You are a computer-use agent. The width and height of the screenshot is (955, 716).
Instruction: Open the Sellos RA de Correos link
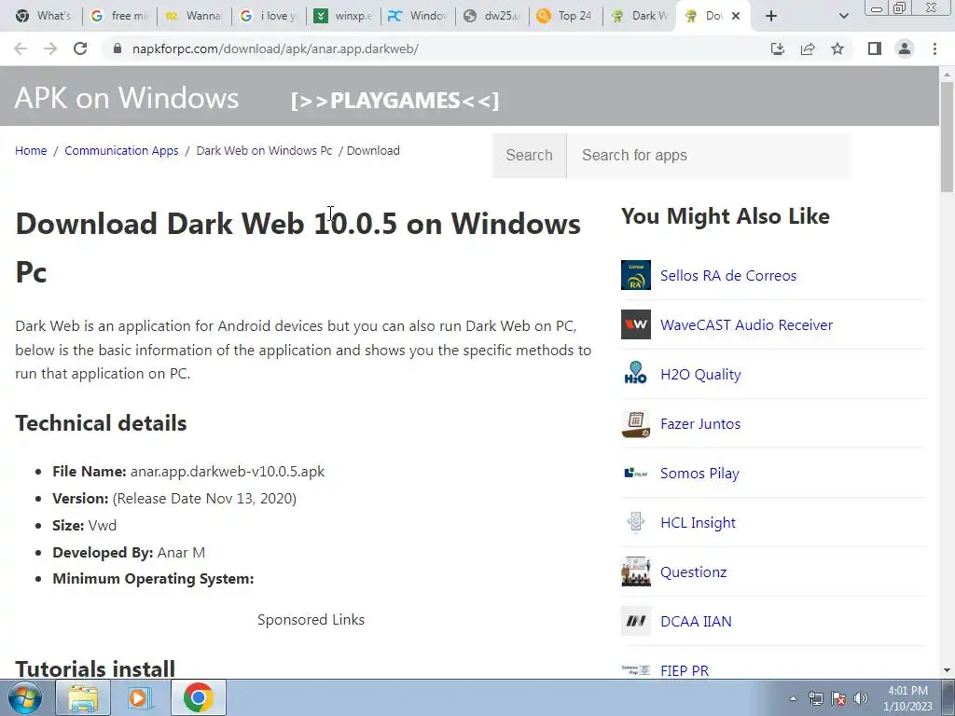(727, 275)
